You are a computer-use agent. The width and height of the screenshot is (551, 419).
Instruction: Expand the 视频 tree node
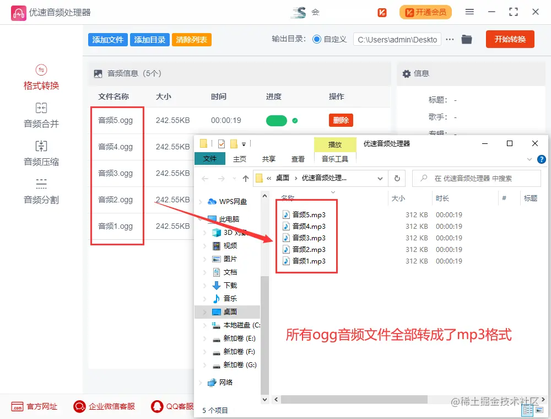[x=204, y=246]
